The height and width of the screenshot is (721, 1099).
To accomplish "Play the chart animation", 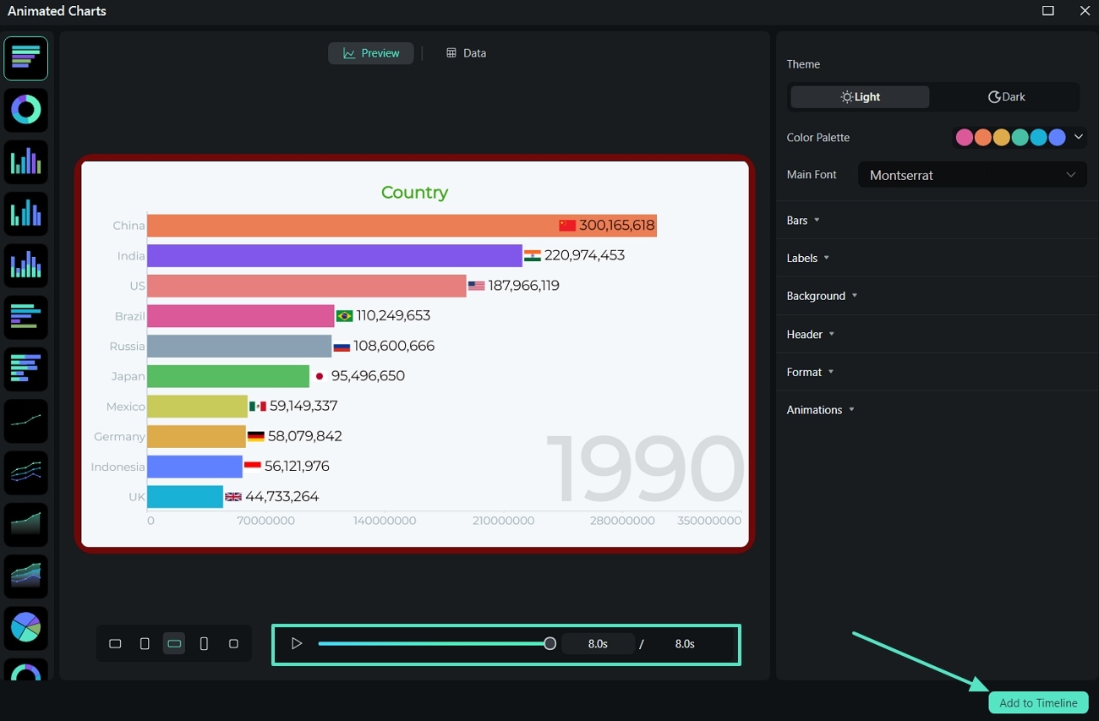I will (x=297, y=643).
